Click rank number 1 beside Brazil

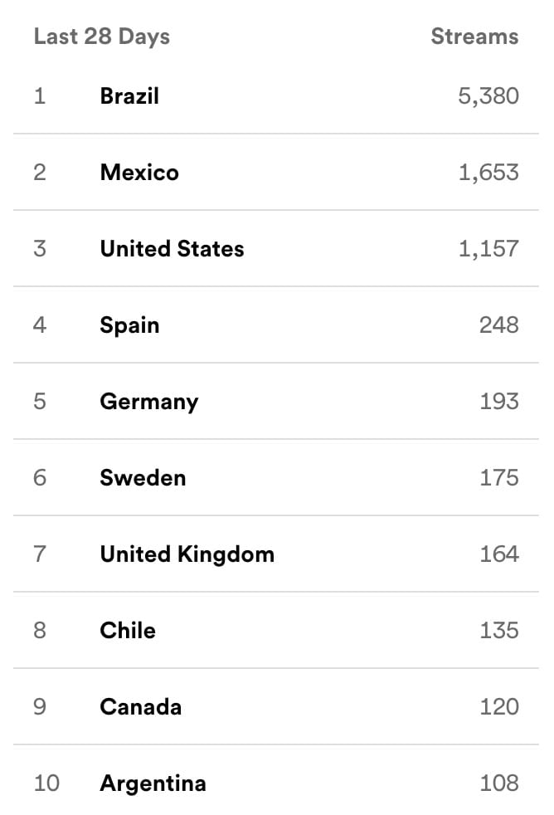39,96
